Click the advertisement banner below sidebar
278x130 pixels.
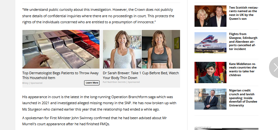click(x=226, y=129)
